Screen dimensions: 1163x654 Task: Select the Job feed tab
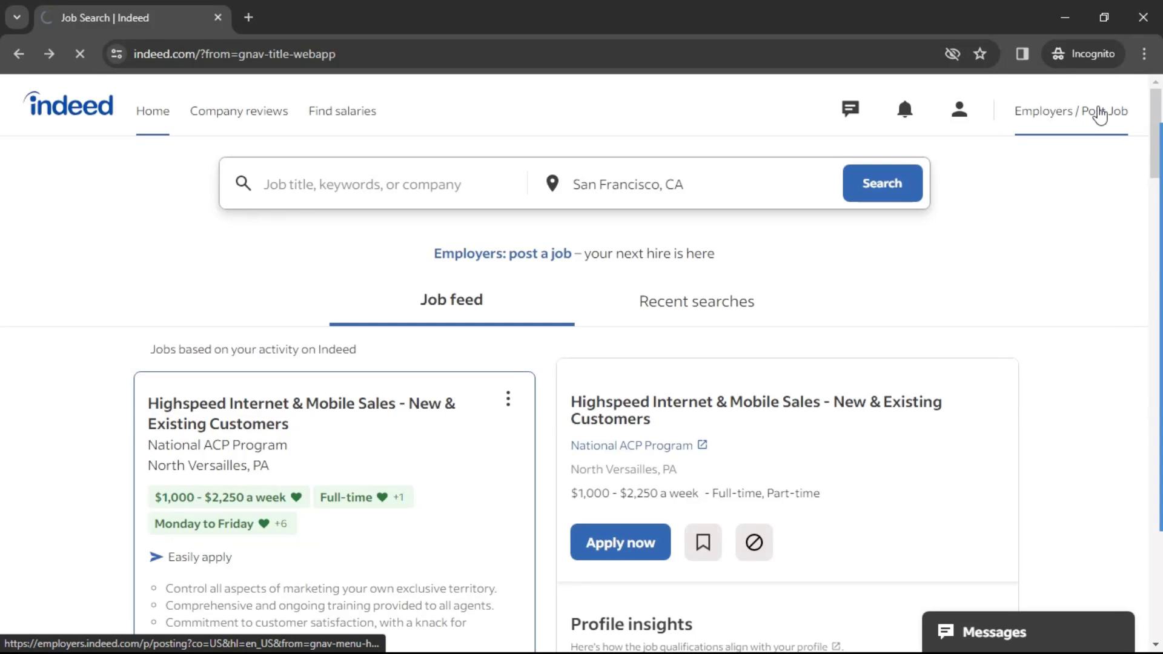pos(452,300)
